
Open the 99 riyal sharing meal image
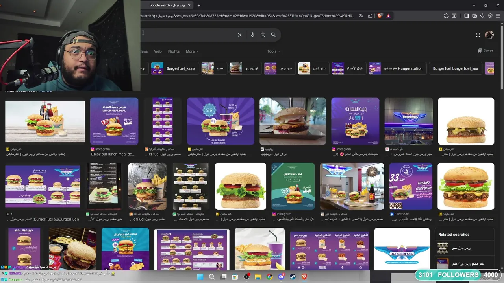click(x=355, y=121)
